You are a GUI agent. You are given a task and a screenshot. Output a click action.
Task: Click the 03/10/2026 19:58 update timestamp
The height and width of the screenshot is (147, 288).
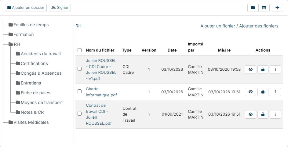point(224,70)
